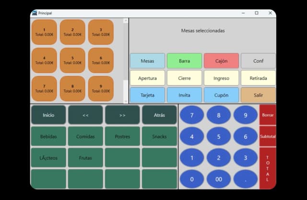Open the Mesas view
The image size is (307, 200).
pyautogui.click(x=147, y=61)
